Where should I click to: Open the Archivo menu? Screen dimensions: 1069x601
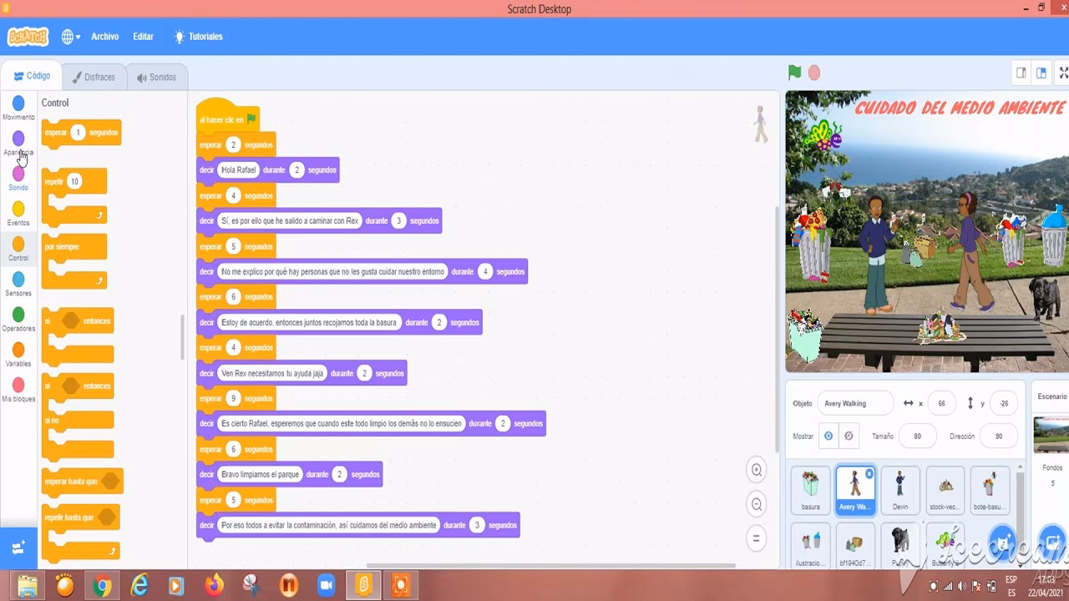tap(104, 37)
